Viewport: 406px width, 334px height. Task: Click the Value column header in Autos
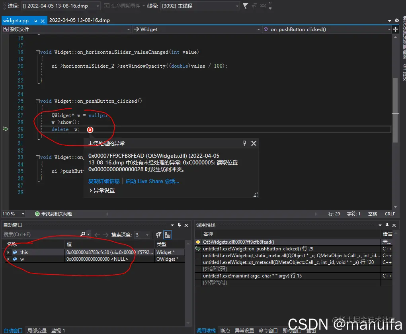coord(109,244)
